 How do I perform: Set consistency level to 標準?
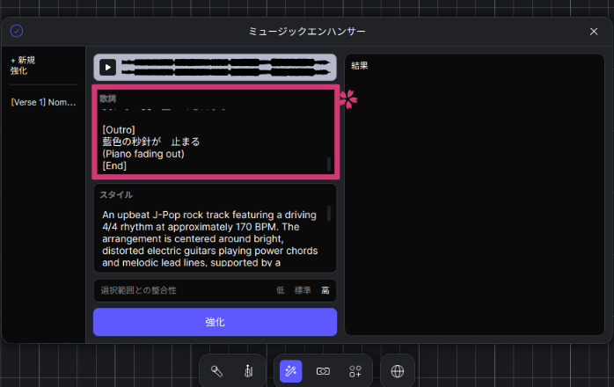pyautogui.click(x=302, y=290)
